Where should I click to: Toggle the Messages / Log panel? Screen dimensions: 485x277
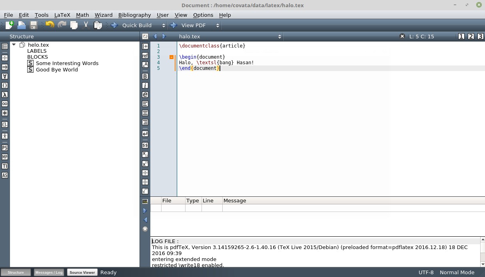click(x=49, y=273)
